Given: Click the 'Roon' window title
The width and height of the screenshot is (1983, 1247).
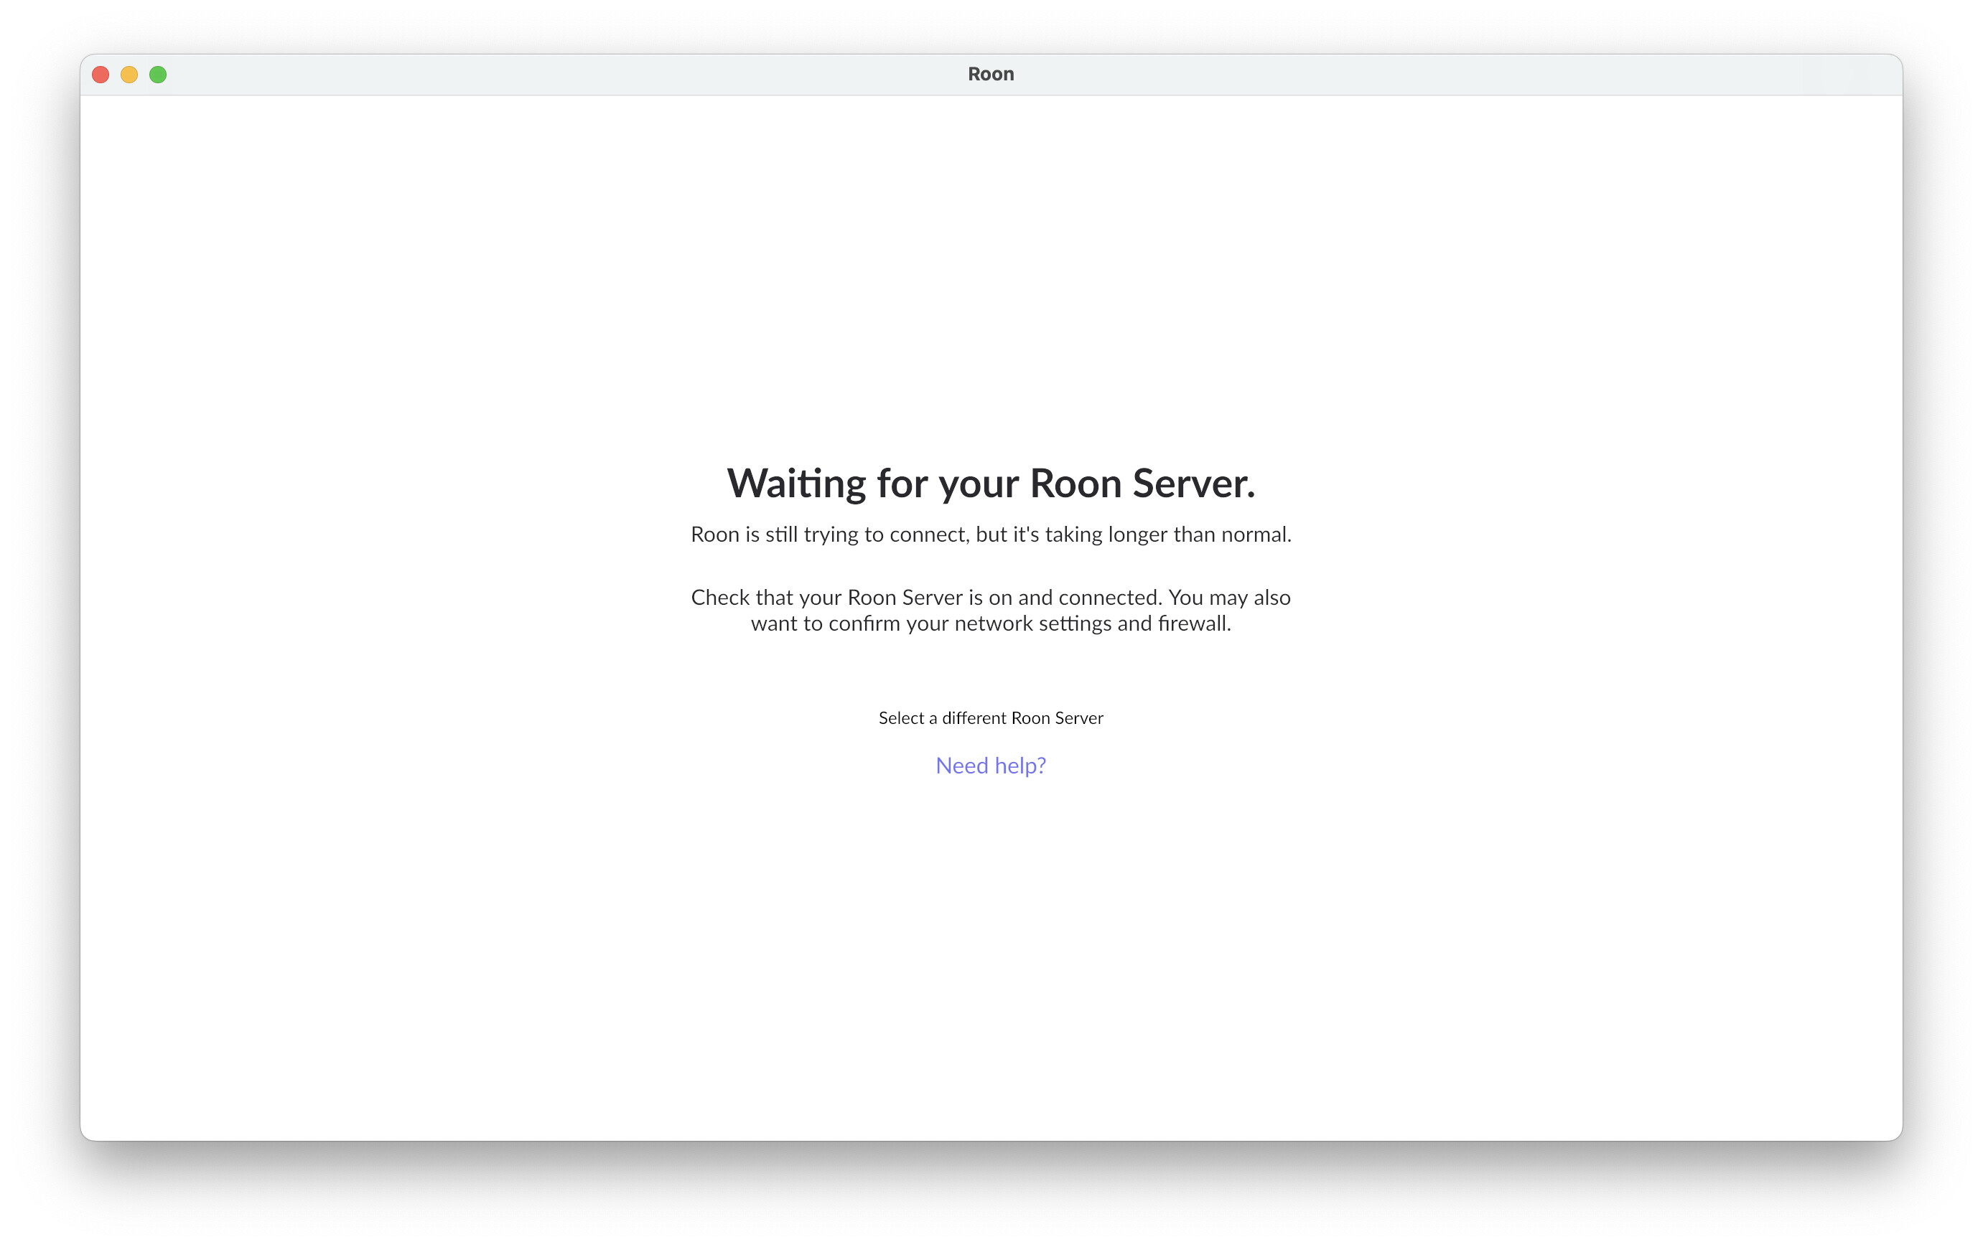Looking at the screenshot, I should click(x=991, y=74).
